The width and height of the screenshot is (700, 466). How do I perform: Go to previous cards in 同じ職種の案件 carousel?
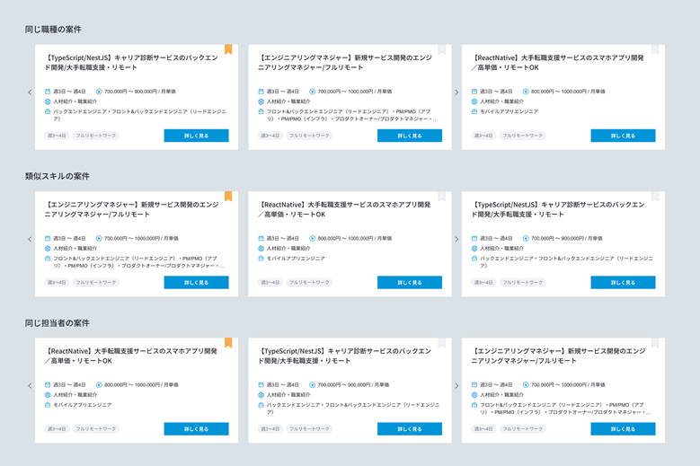pos(30,92)
